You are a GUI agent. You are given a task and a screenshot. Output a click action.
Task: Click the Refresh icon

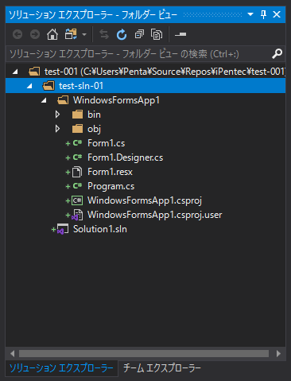pos(122,34)
